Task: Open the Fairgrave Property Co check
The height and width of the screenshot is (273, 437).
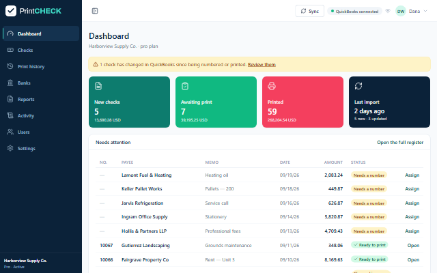Action: point(413,259)
